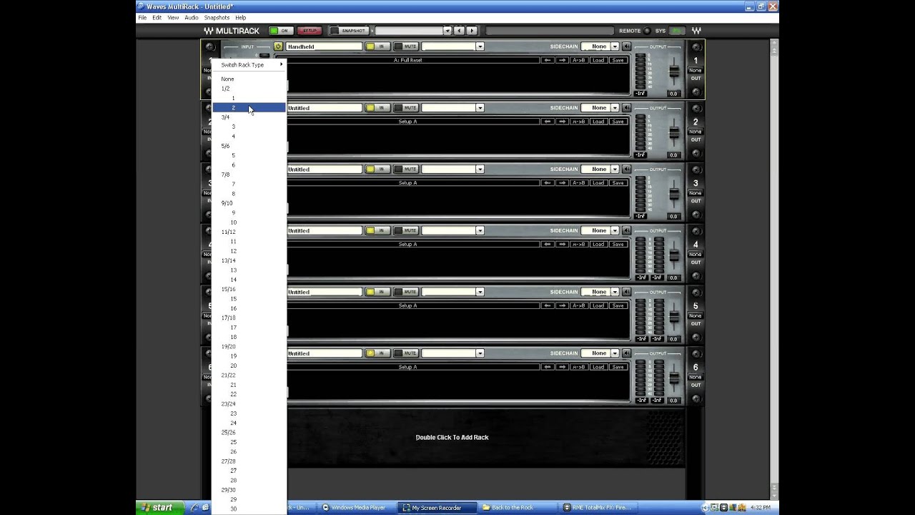Click the redo right arrow on rack 1
This screenshot has height=515, width=915.
563,60
